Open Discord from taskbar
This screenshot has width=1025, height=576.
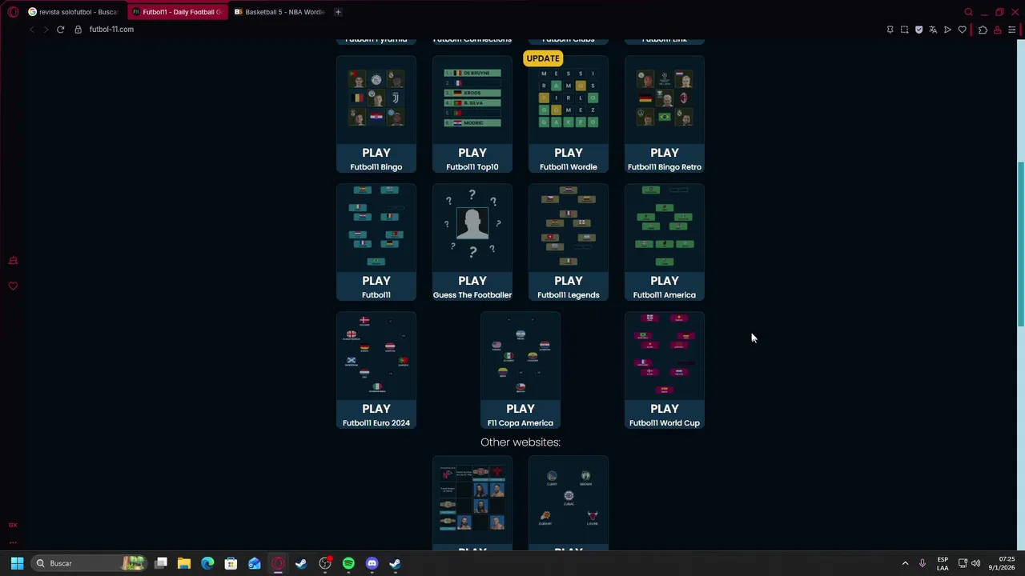point(372,563)
